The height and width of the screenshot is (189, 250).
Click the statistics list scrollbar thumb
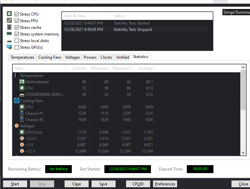(243, 90)
